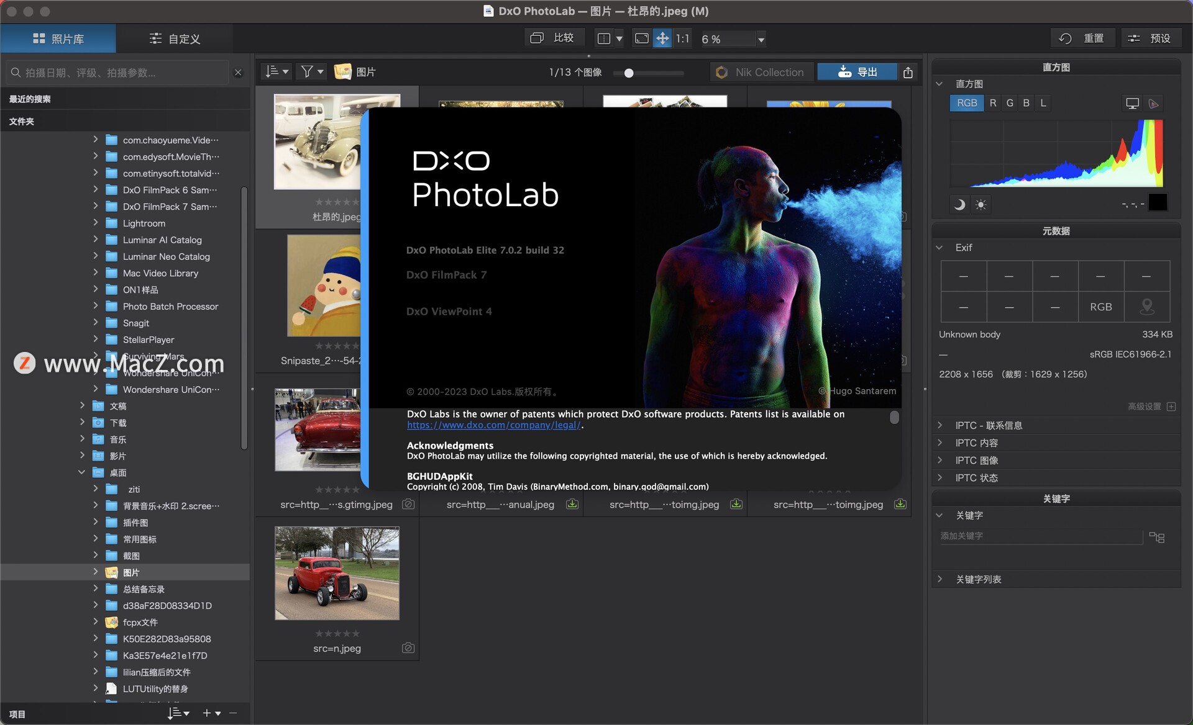Adjust the thumbnail size slider
Screen dimensions: 1193x725
[x=629, y=73]
